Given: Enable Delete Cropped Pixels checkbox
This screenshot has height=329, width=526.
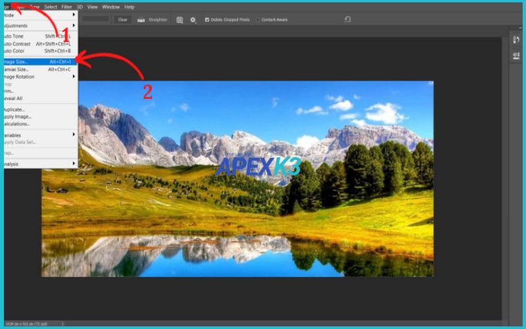Looking at the screenshot, I should point(208,20).
